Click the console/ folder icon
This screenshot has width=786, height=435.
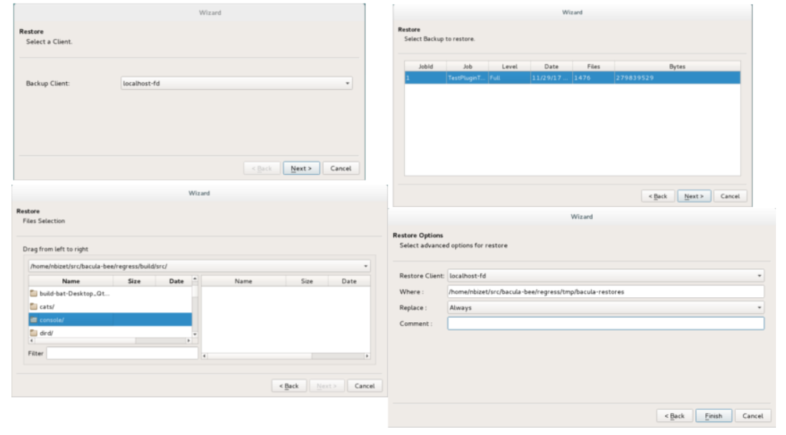coord(34,319)
